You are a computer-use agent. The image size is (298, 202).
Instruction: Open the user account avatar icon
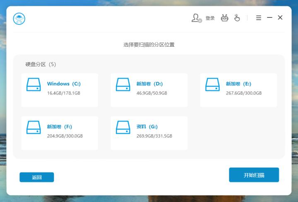point(196,18)
